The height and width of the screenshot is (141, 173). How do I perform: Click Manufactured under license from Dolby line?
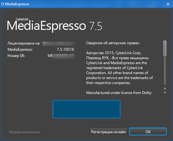(x=119, y=93)
